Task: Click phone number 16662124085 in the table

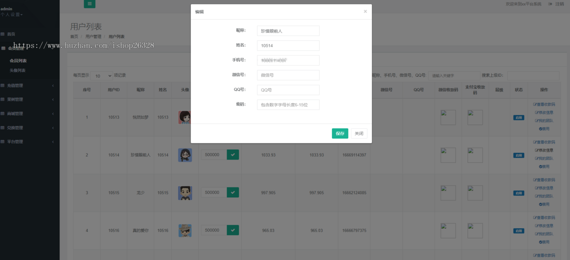Action: pos(354,193)
